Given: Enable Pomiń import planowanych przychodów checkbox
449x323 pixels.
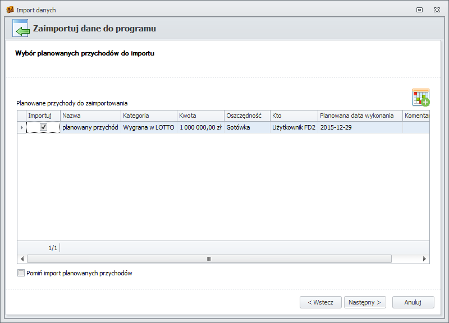Looking at the screenshot, I should pyautogui.click(x=21, y=273).
